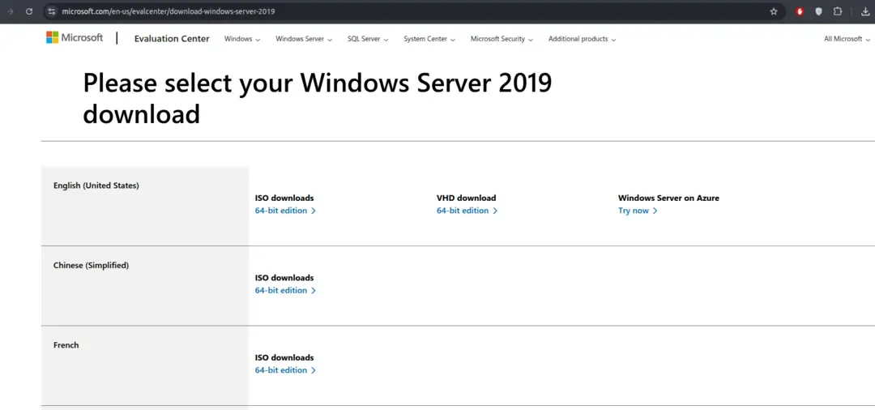Expand the Windows dropdown menu

coord(242,39)
